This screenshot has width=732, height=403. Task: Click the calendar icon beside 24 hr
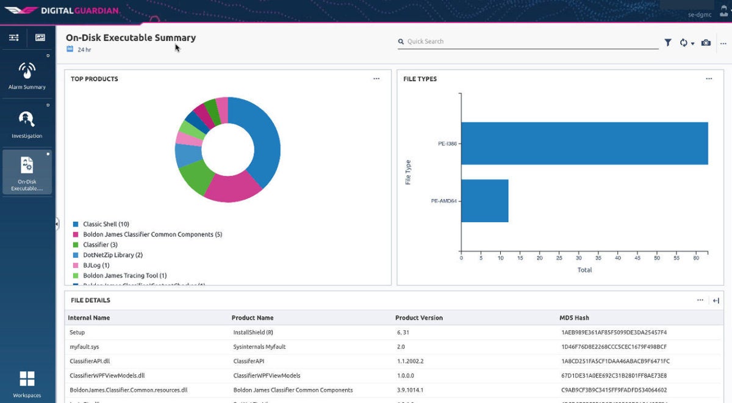click(x=70, y=49)
